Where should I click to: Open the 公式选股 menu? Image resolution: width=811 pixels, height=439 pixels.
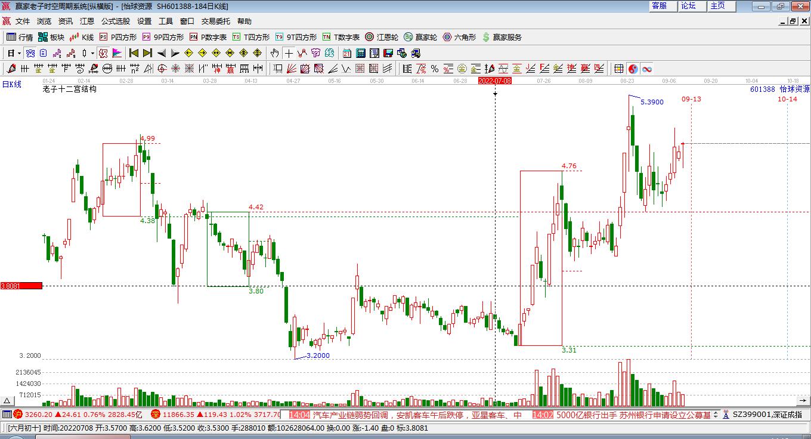(x=116, y=21)
